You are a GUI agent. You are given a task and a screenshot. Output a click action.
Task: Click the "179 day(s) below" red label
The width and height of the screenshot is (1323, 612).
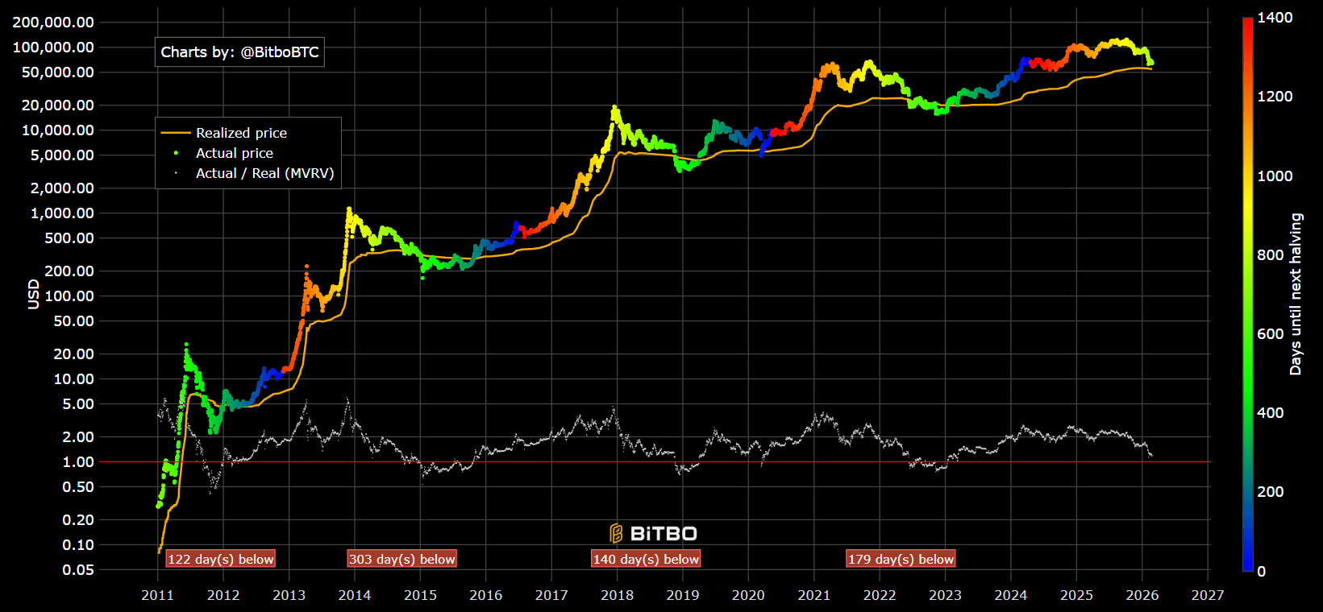pos(901,559)
